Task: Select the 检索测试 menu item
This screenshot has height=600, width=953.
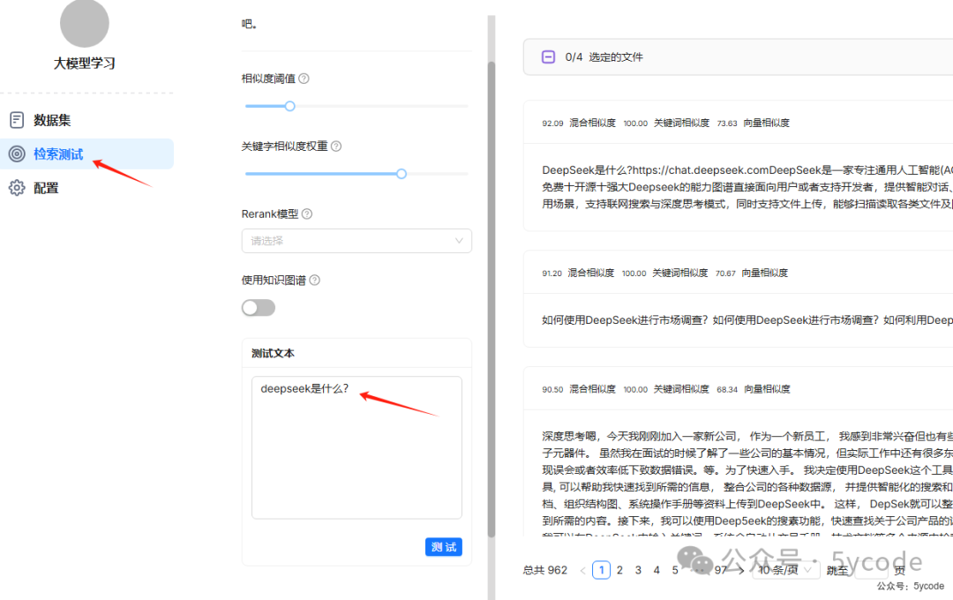Action: click(x=86, y=154)
